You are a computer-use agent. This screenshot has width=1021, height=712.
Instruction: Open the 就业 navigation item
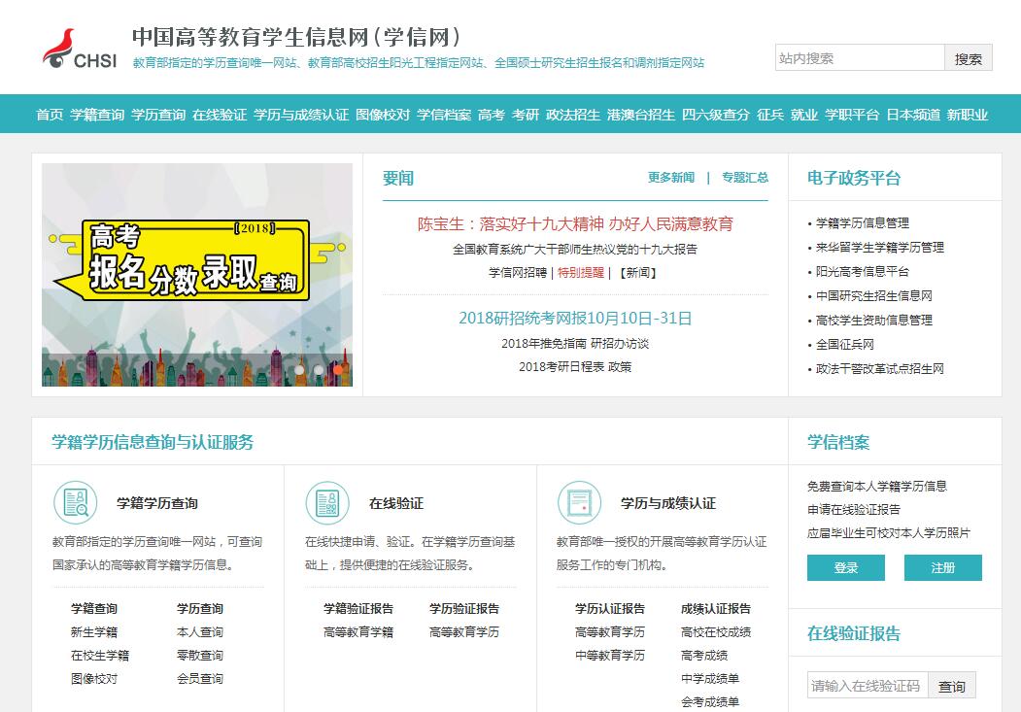(x=804, y=115)
